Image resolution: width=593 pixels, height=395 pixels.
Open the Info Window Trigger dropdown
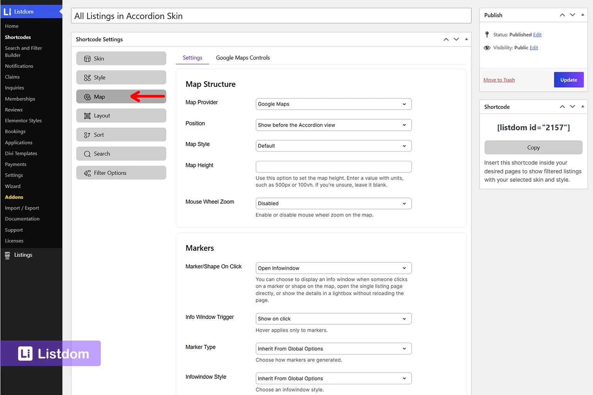[x=334, y=319]
